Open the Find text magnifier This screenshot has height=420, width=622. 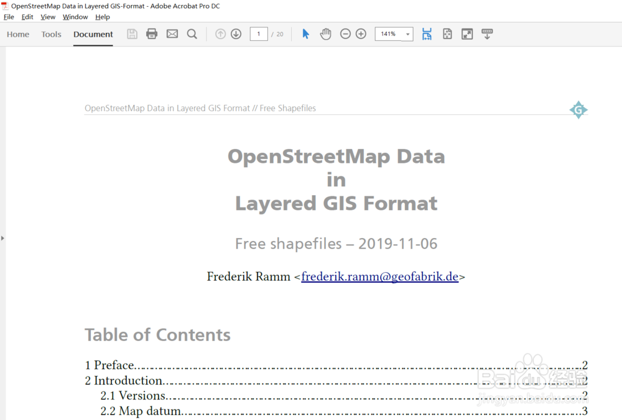coord(192,34)
